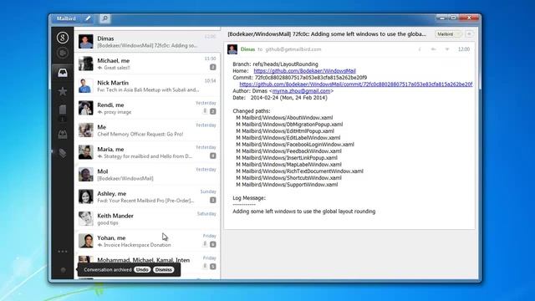Open the GitHub commit URL link
535x301 pixels.
[356, 84]
